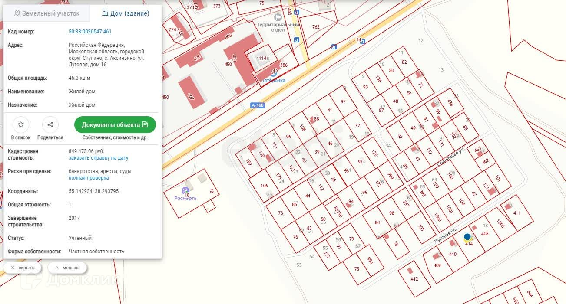The width and height of the screenshot is (566, 304).
Task: Select parcel 48 on the map
Action: (x=395, y=101)
